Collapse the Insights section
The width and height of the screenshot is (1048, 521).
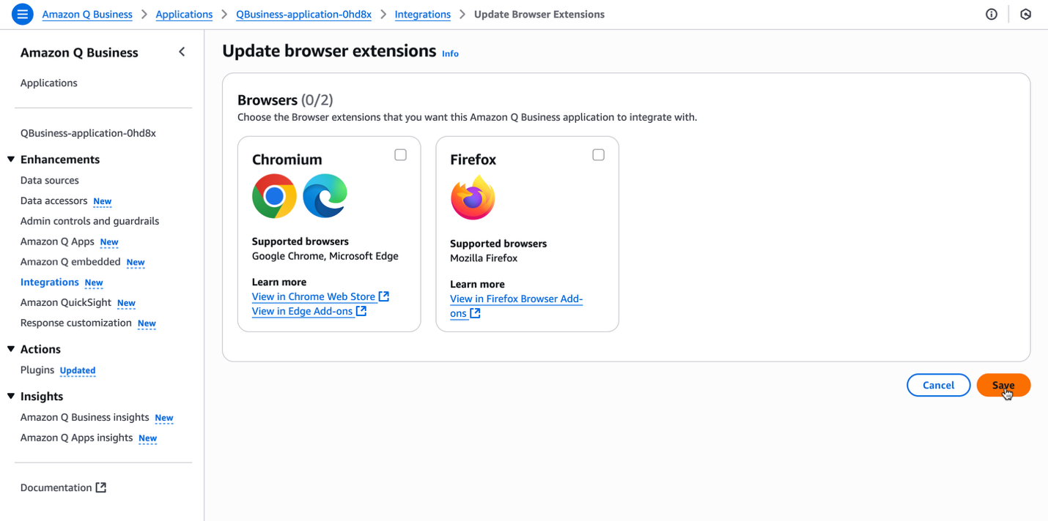(x=11, y=396)
